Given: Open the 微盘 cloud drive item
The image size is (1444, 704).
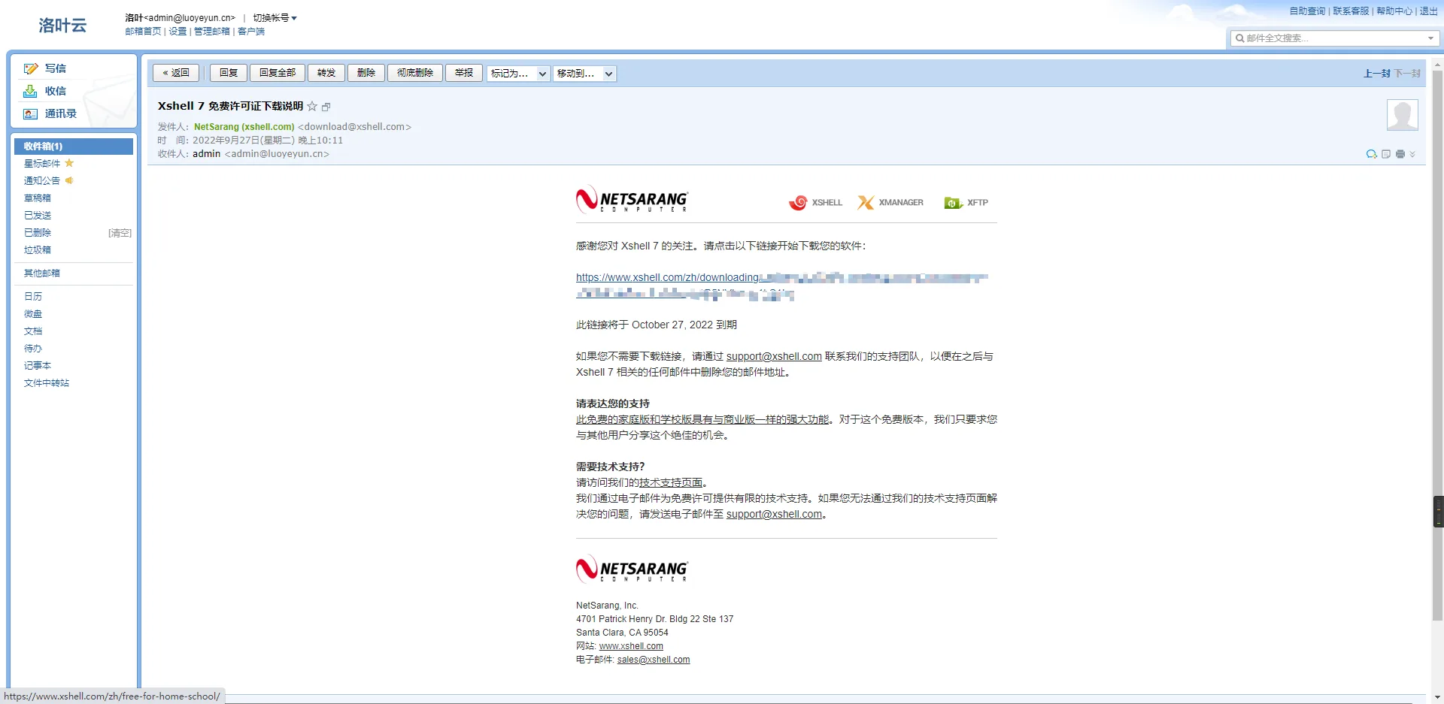Looking at the screenshot, I should pyautogui.click(x=33, y=314).
